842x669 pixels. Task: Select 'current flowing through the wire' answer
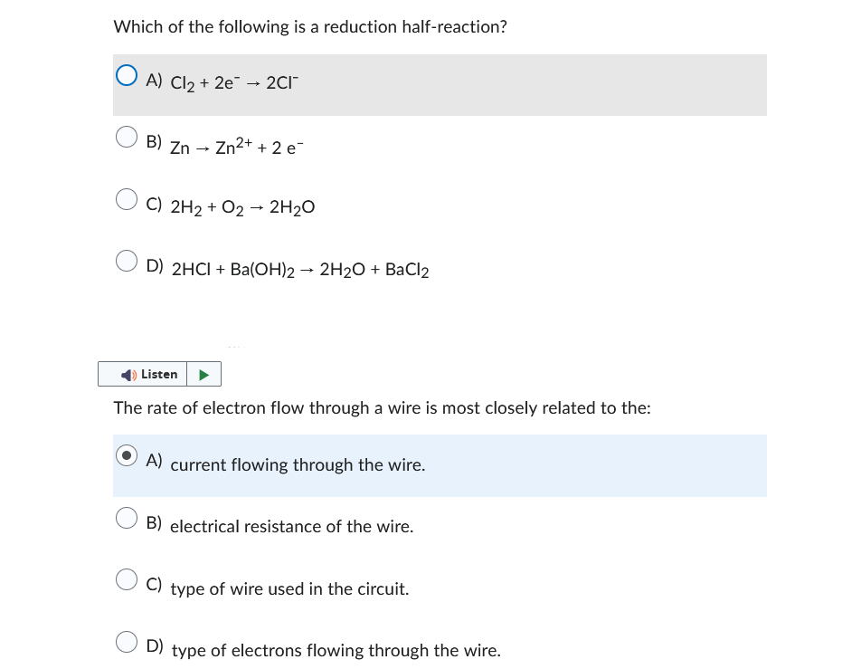pyautogui.click(x=127, y=454)
